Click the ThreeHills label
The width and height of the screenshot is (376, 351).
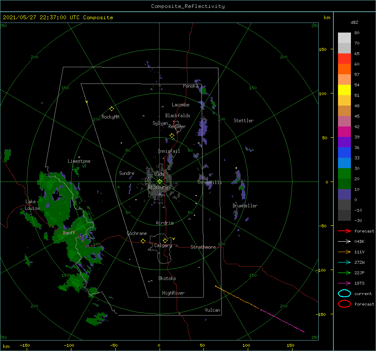click(209, 182)
